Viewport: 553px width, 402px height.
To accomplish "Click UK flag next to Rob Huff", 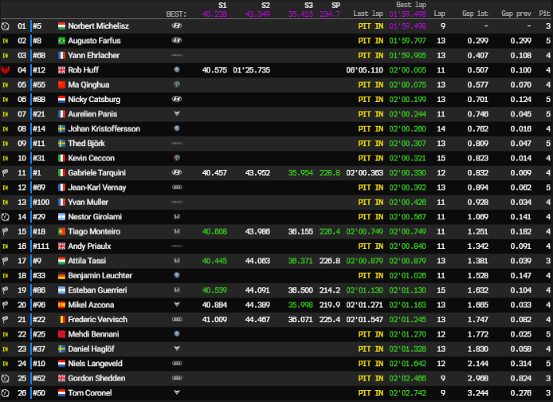I will pos(61,70).
